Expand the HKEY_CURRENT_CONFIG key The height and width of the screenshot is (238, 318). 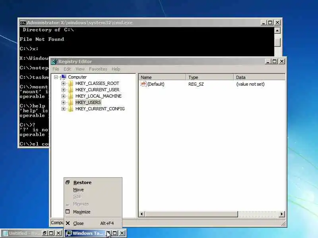point(64,109)
